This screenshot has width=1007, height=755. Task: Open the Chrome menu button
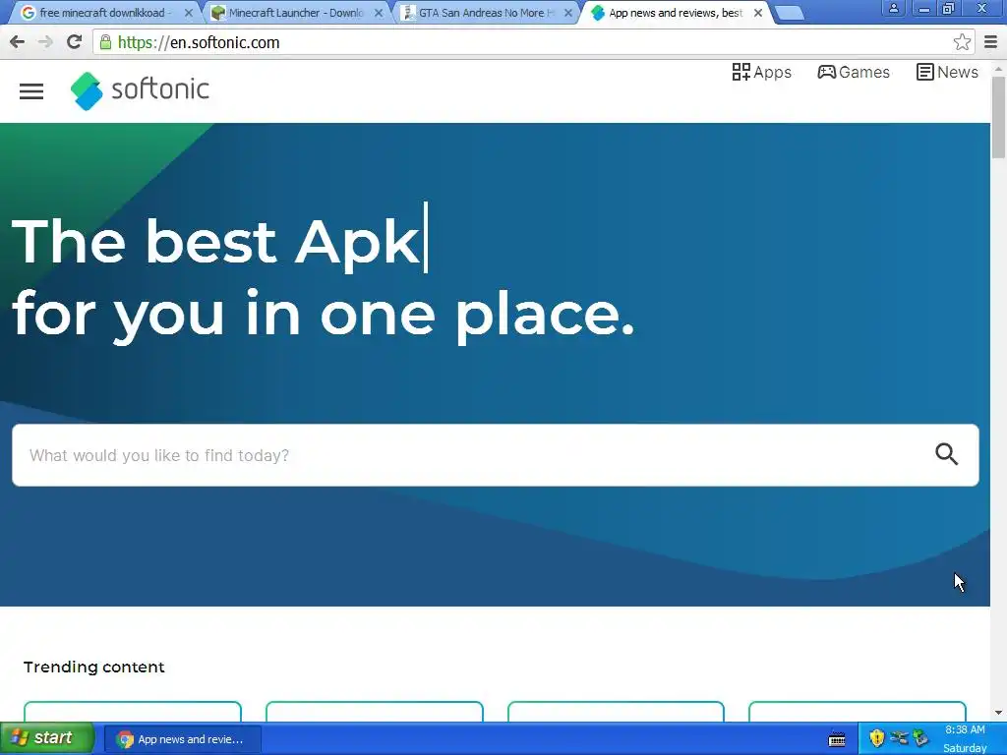990,42
